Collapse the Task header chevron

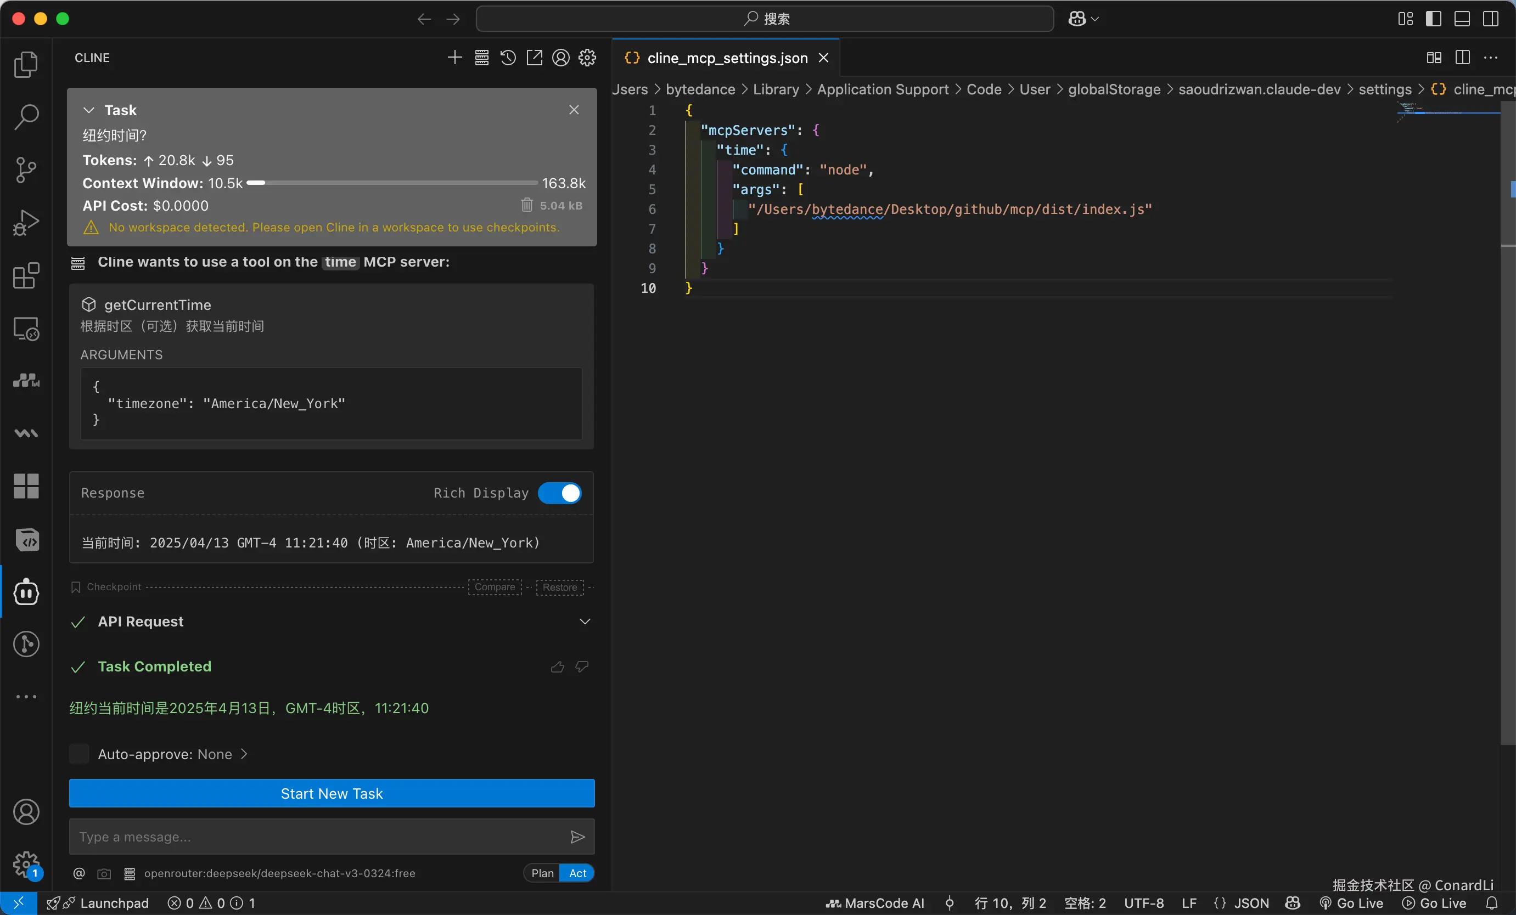click(88, 110)
